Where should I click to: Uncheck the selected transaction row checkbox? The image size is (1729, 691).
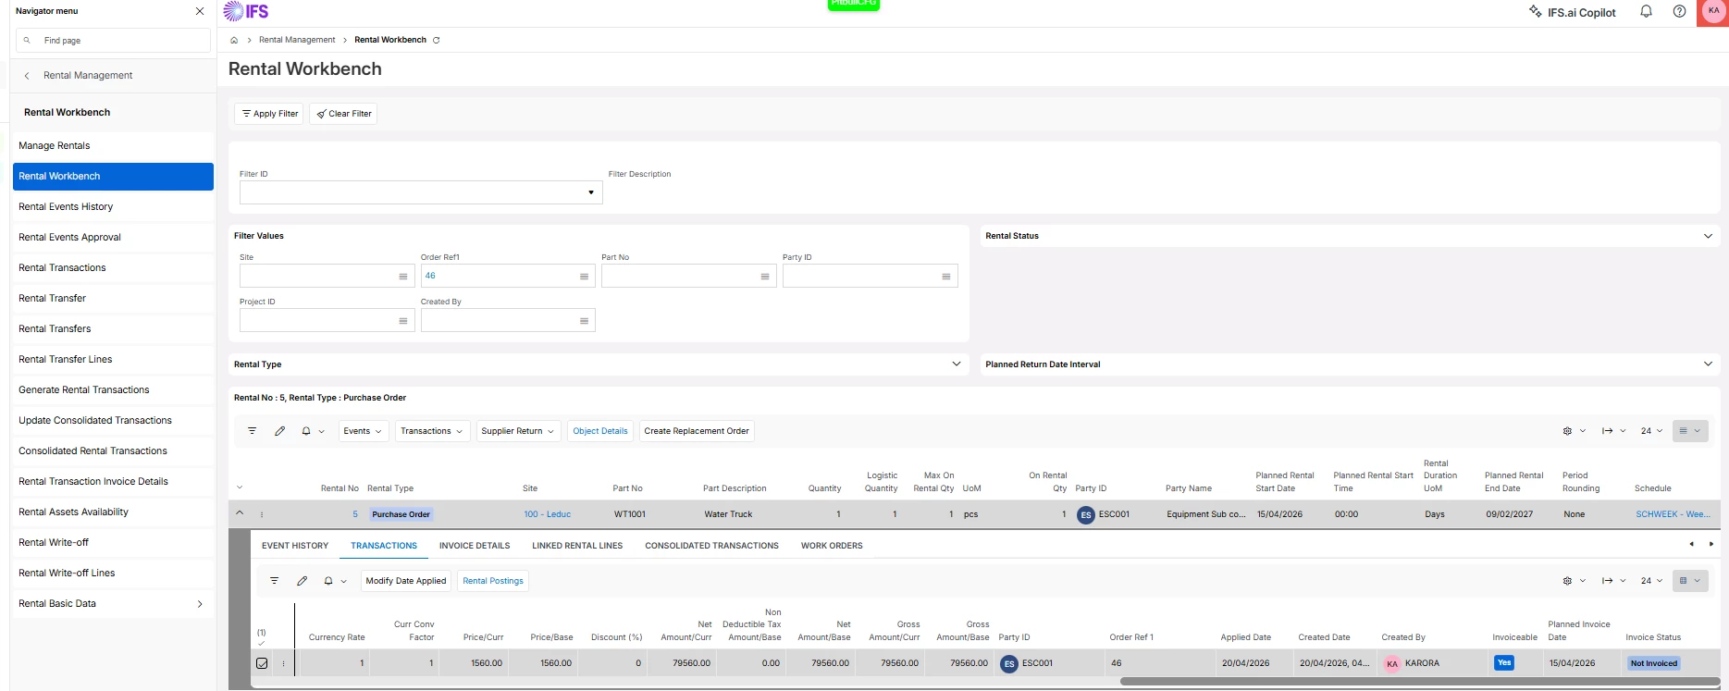click(x=262, y=663)
